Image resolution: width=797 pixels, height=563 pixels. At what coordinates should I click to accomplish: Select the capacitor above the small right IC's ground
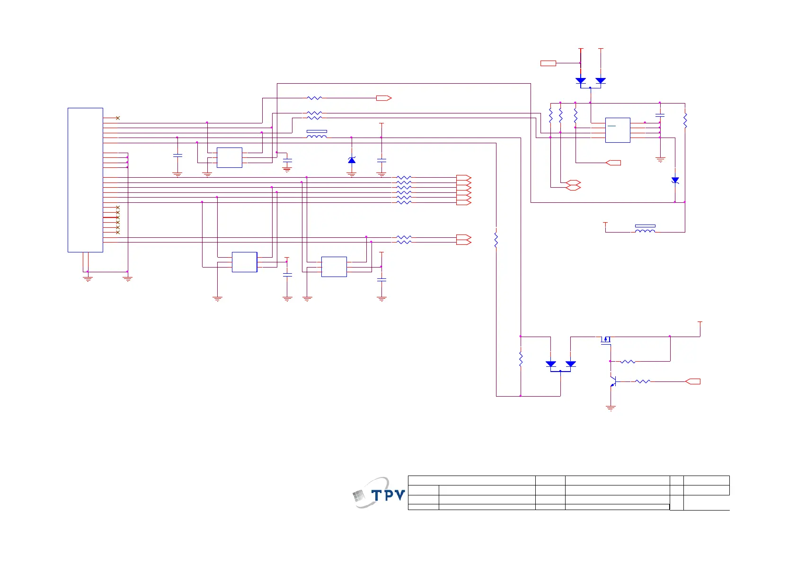[660, 115]
